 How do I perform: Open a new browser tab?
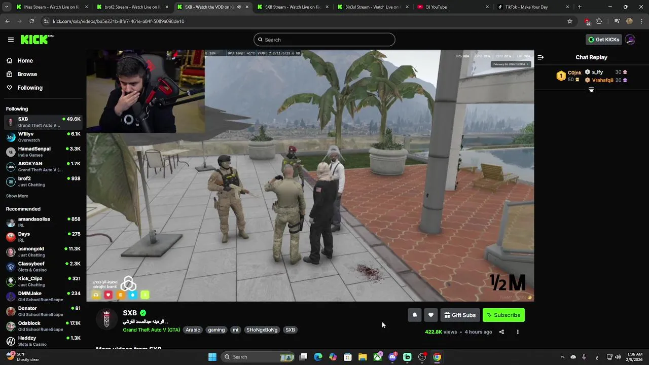(580, 7)
